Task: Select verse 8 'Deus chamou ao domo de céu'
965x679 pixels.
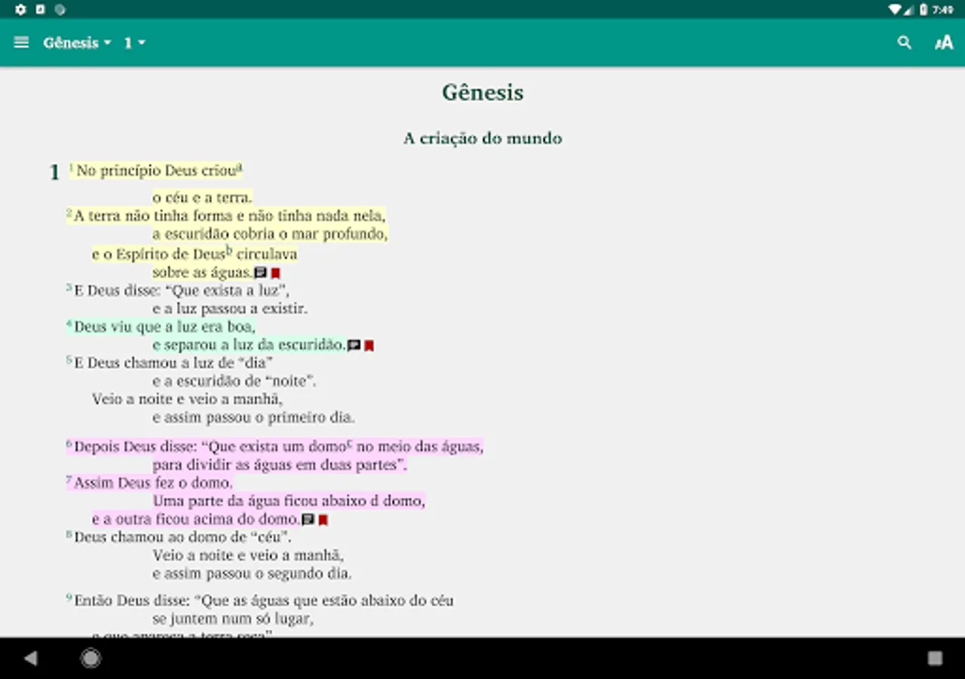Action: 179,537
